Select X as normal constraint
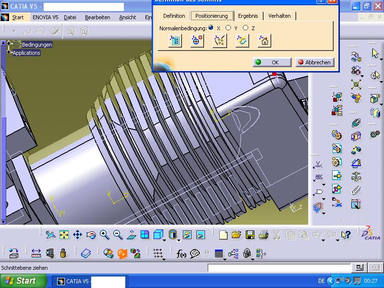Screen dimensions: 384x288 click(211, 27)
